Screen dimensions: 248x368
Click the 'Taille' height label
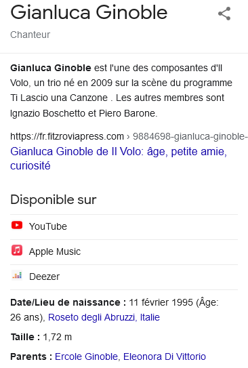(25, 337)
